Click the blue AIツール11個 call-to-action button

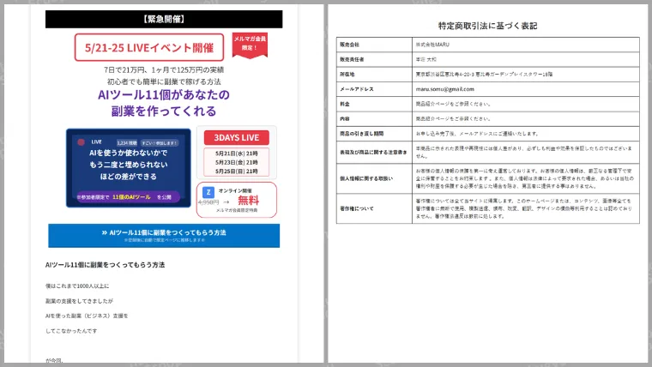point(163,235)
